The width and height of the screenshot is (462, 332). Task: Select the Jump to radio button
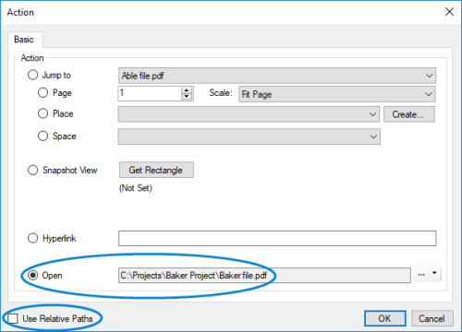[x=32, y=75]
